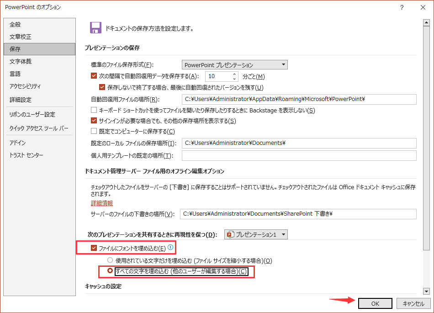Click the キャンセル button
The height and width of the screenshot is (313, 434).
click(413, 303)
